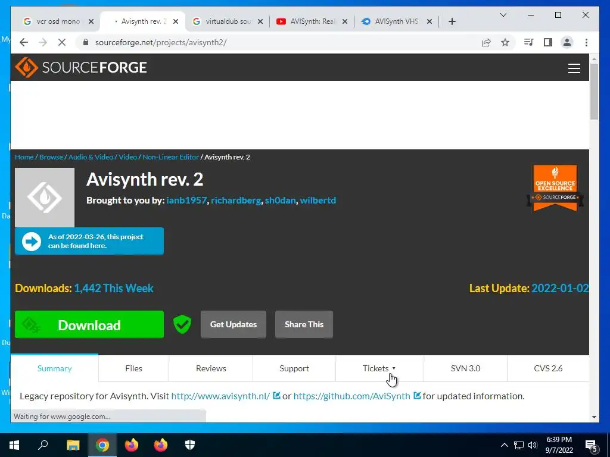Select the Reviews tab

(211, 368)
